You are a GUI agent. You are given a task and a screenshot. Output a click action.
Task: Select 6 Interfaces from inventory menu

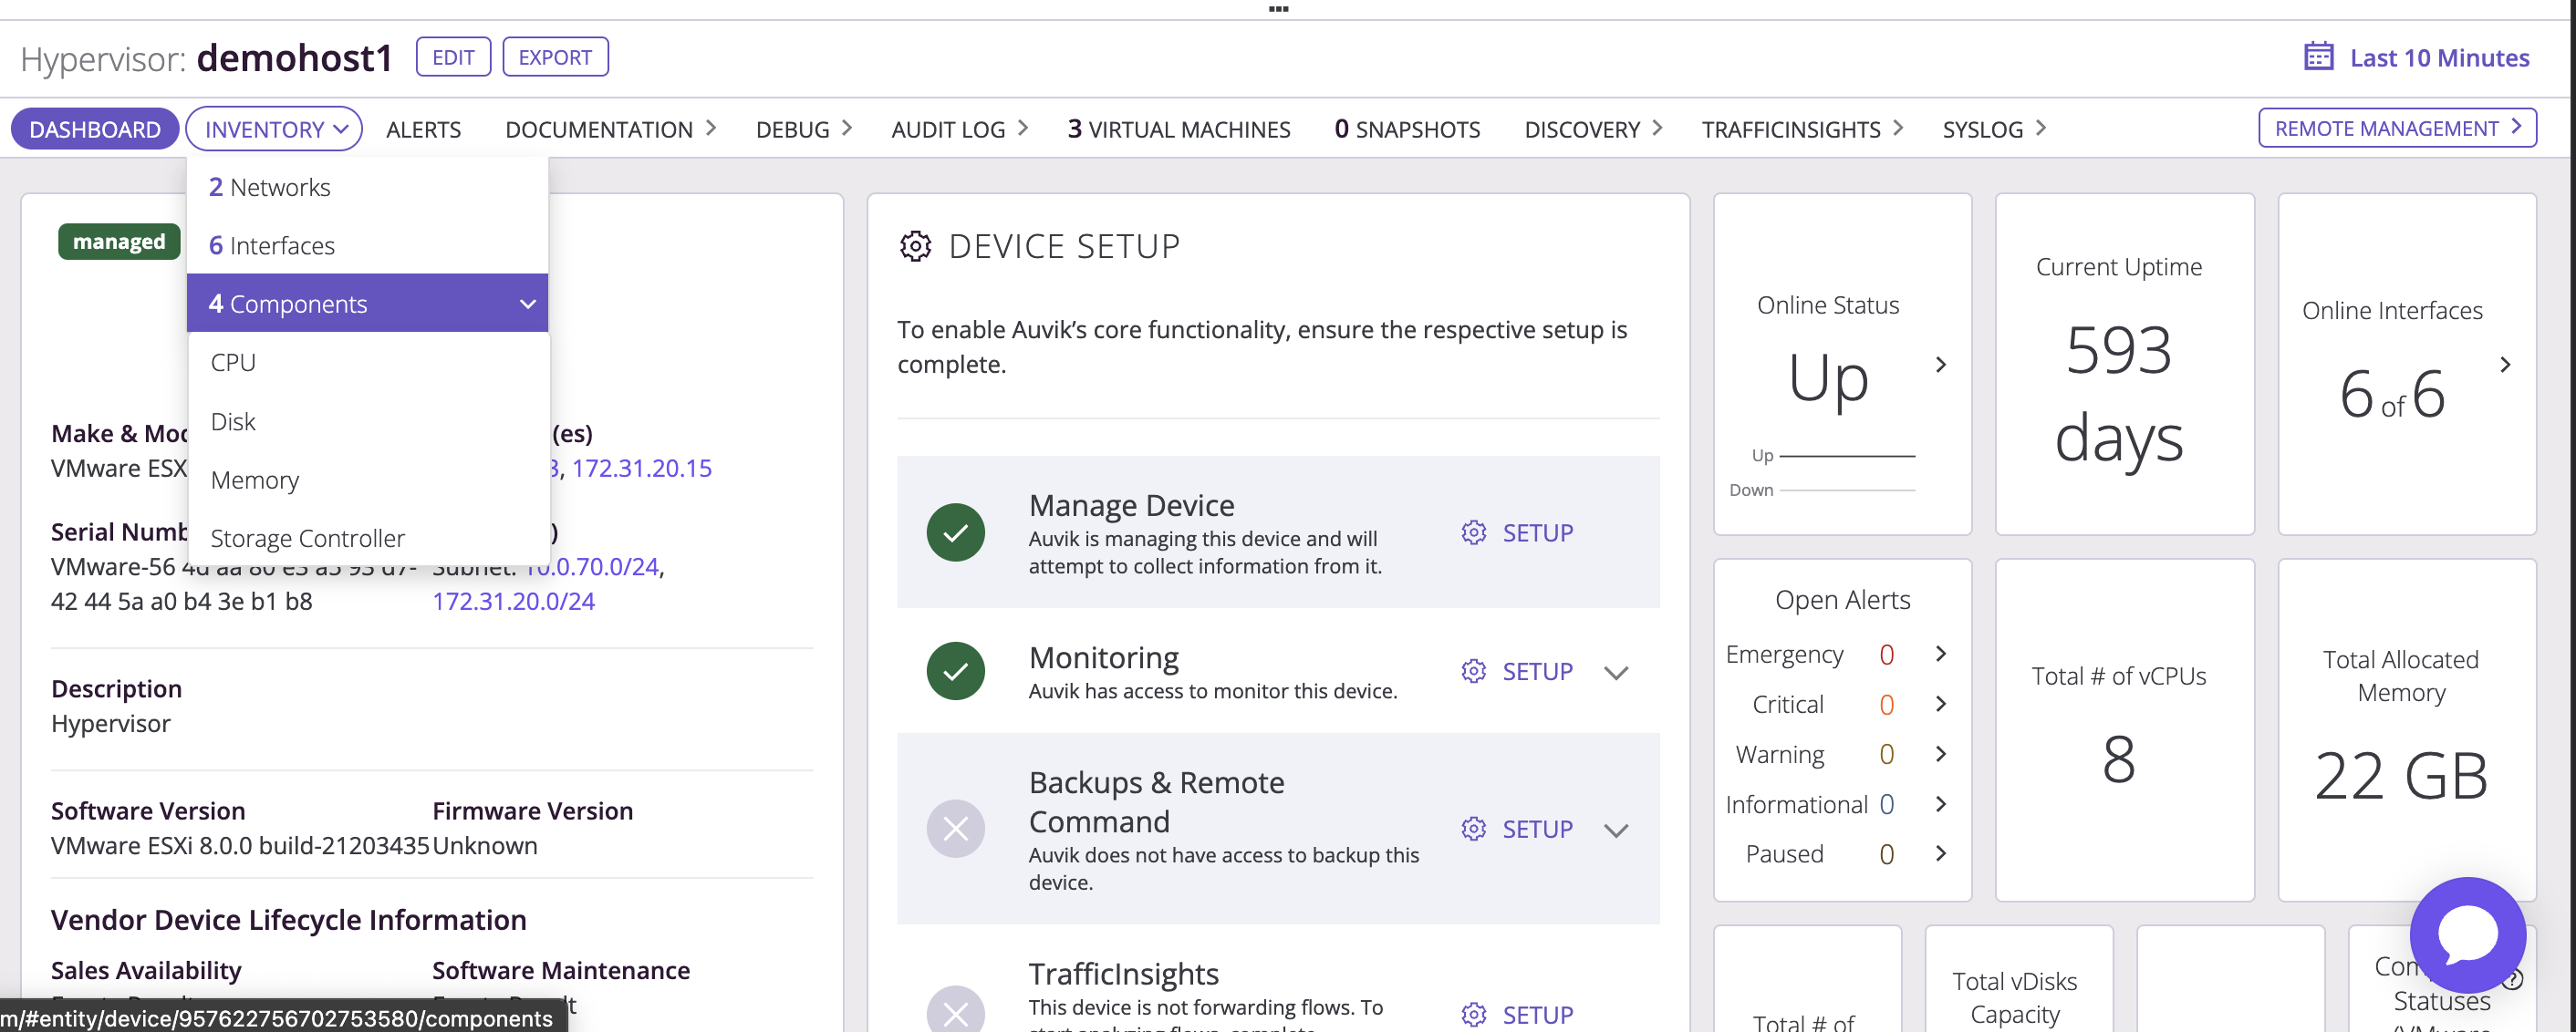pos(367,244)
